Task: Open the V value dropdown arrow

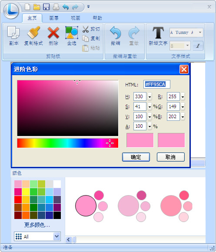Action: (150, 117)
